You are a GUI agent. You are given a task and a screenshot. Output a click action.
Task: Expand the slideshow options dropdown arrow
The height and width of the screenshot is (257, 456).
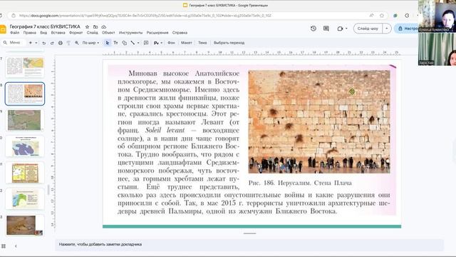386,29
